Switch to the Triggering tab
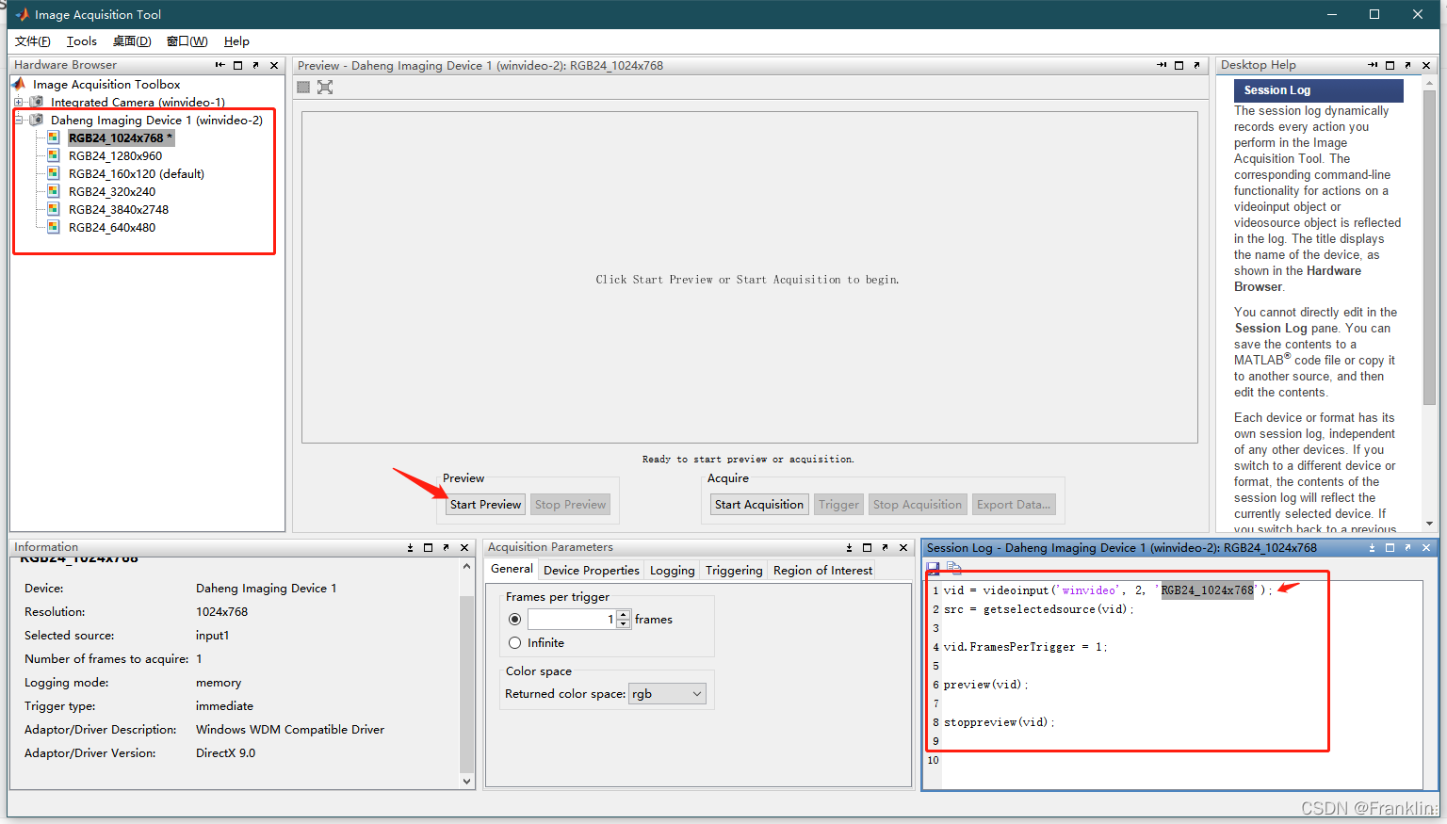The width and height of the screenshot is (1447, 824). coord(734,570)
